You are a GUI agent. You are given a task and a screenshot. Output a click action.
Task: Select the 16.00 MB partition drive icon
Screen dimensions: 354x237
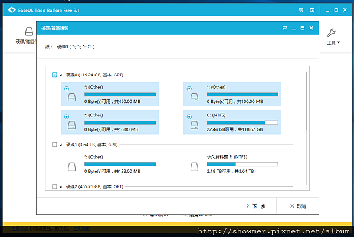pyautogui.click(x=72, y=125)
